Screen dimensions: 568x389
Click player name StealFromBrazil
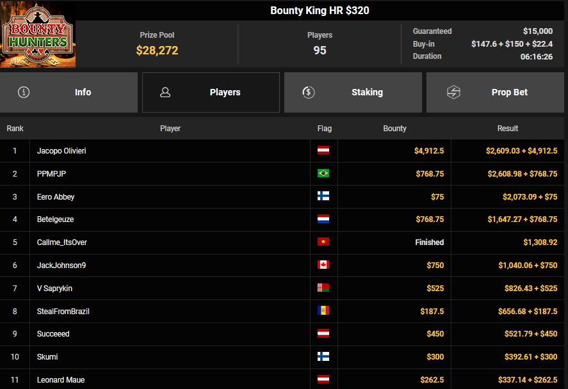(63, 311)
